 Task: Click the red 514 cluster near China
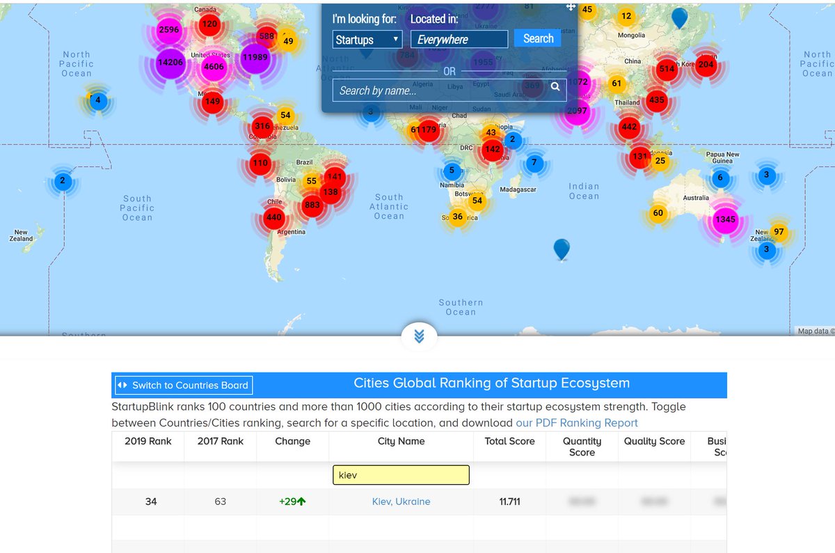click(x=667, y=68)
